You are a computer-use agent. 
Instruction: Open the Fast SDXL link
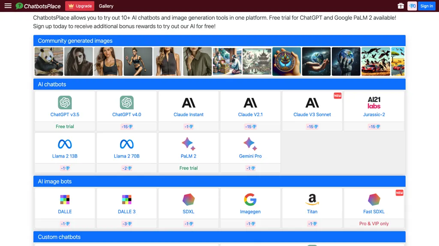374,211
